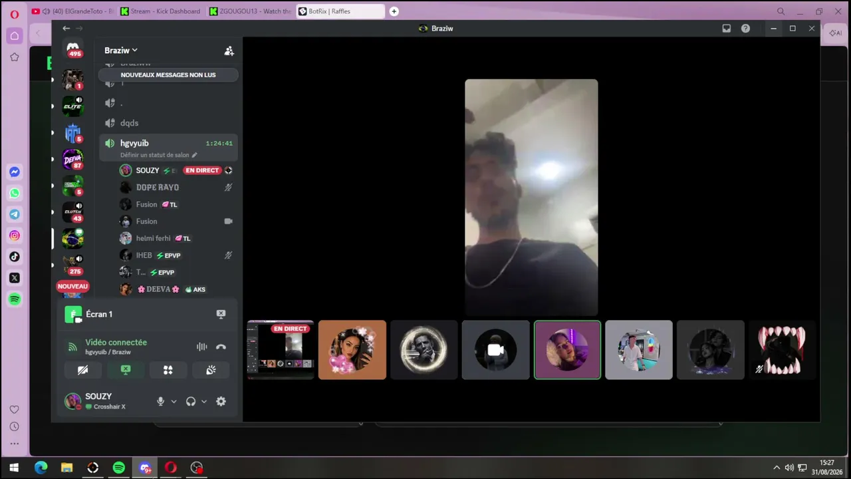
Task: Show hidden system tray icons
Action: (776, 468)
